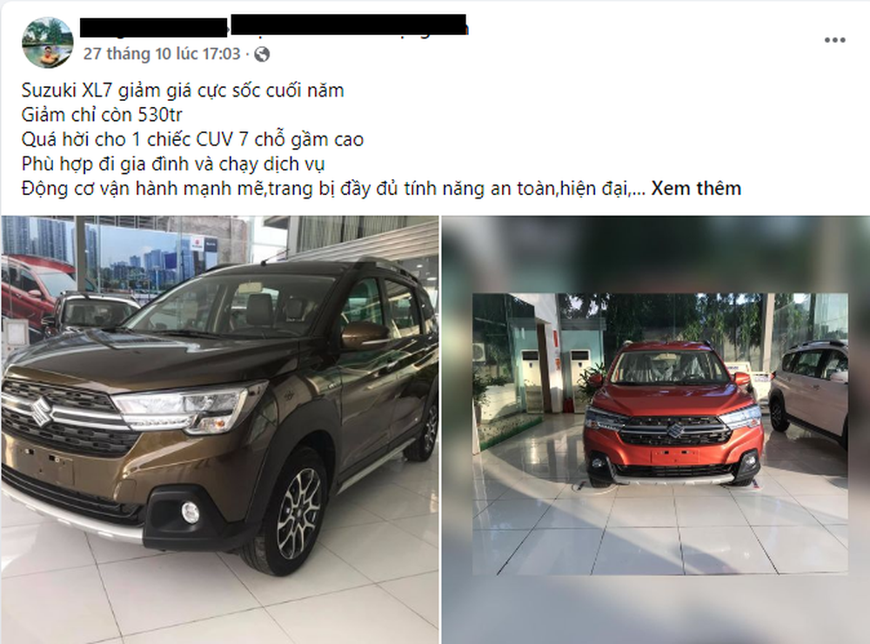Image resolution: width=870 pixels, height=644 pixels.
Task: Expand post text with Xem thêm
Action: 696,188
